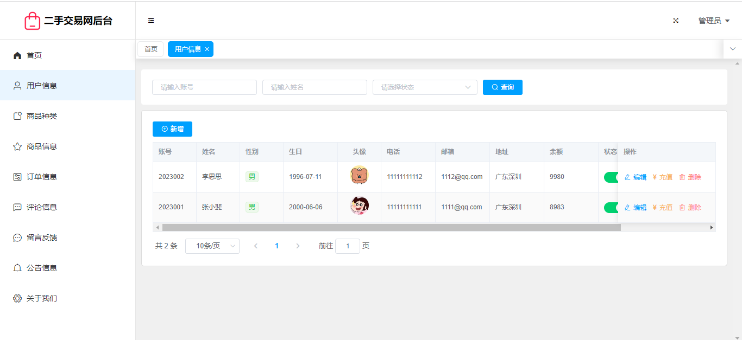Image resolution: width=742 pixels, height=340 pixels.
Task: Click the 新增 button
Action: click(x=172, y=129)
